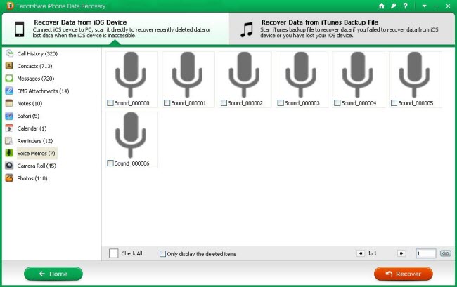The width and height of the screenshot is (457, 287).
Task: Click the Sound_000003 microphone thumbnail
Action: (301, 74)
